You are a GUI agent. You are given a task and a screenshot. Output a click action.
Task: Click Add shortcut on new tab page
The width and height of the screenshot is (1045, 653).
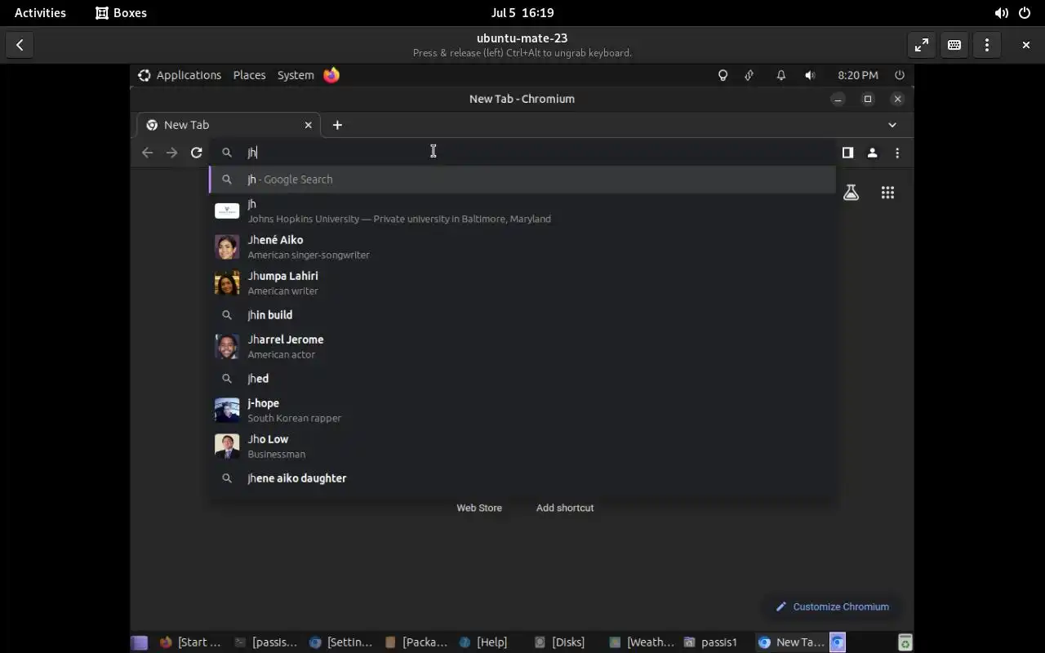(x=565, y=508)
